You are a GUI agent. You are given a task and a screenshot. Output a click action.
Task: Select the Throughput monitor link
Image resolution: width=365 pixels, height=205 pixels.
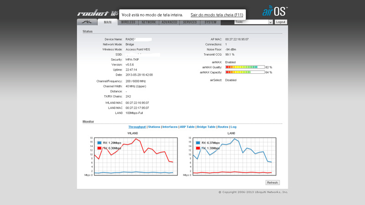coord(137,127)
